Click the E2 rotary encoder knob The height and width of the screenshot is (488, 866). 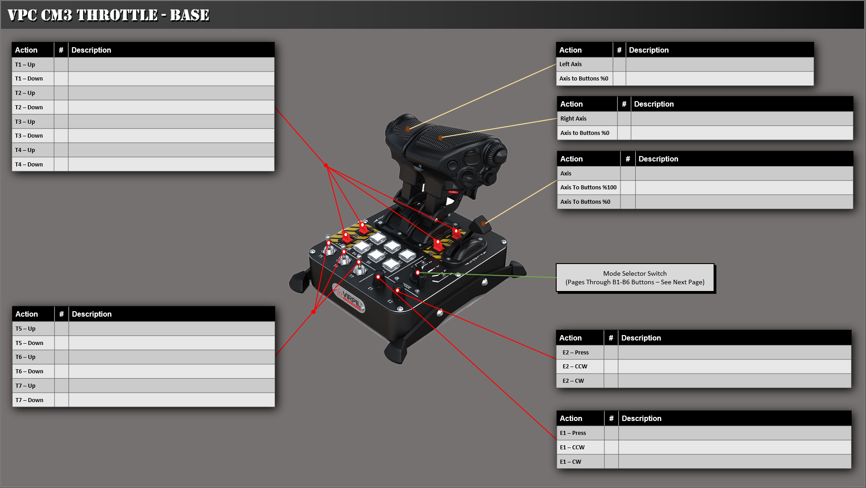(398, 291)
